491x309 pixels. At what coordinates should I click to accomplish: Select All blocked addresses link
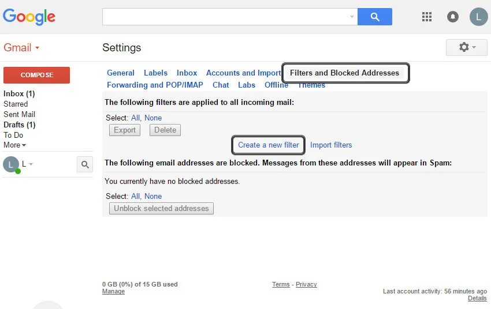136,196
